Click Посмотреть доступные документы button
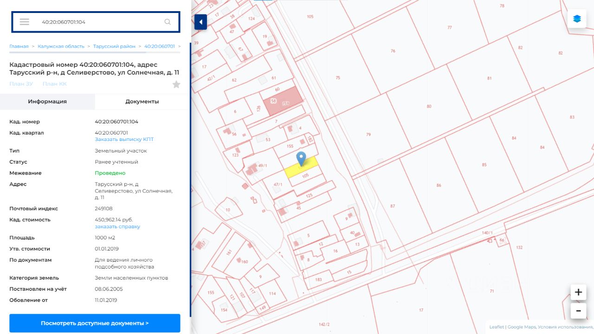This screenshot has width=594, height=334. tap(95, 323)
